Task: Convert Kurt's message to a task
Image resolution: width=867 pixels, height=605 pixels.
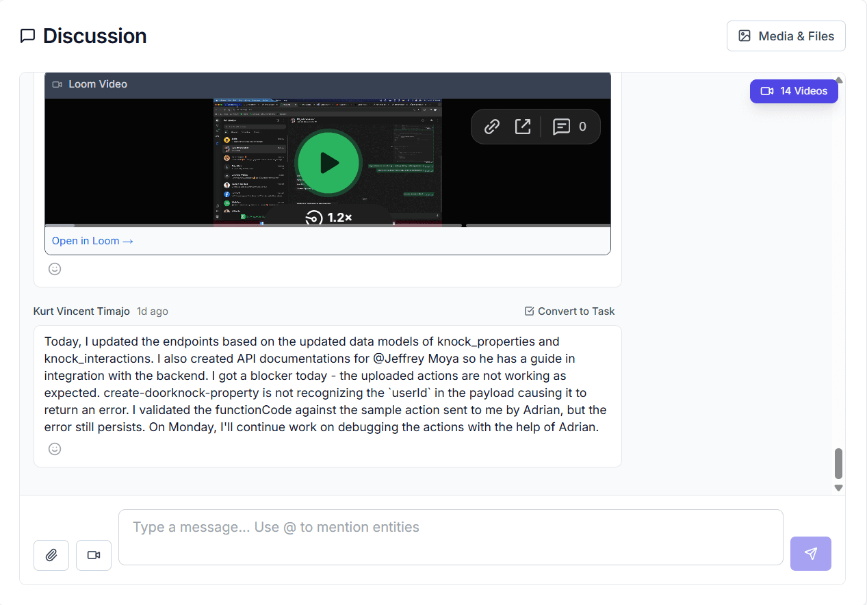Action: point(569,311)
